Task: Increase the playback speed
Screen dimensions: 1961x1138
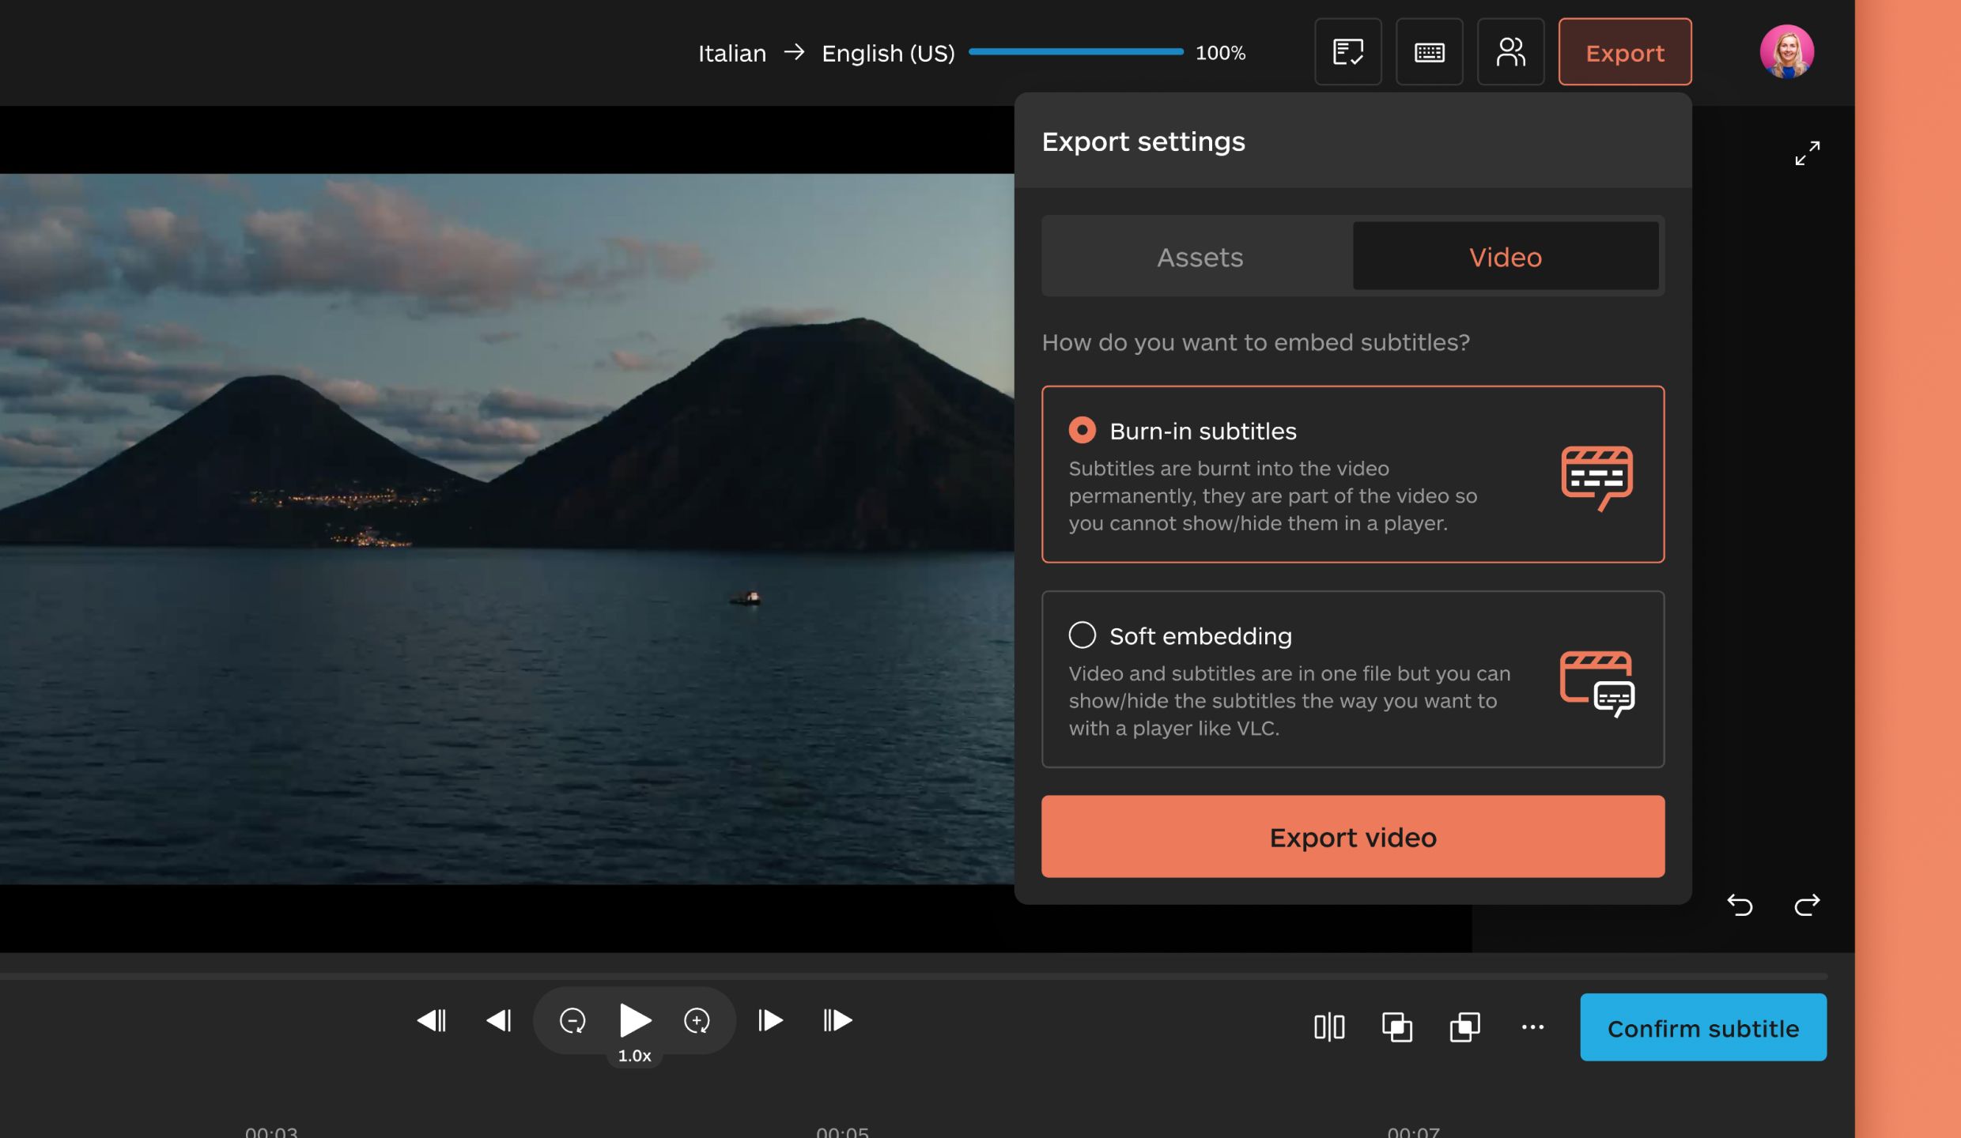Action: 697,1020
